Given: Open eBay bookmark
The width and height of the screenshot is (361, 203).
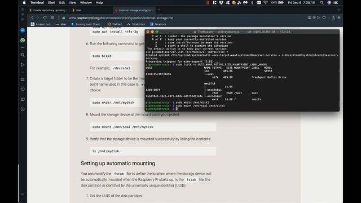Looking at the screenshot, I should [x=61, y=24].
